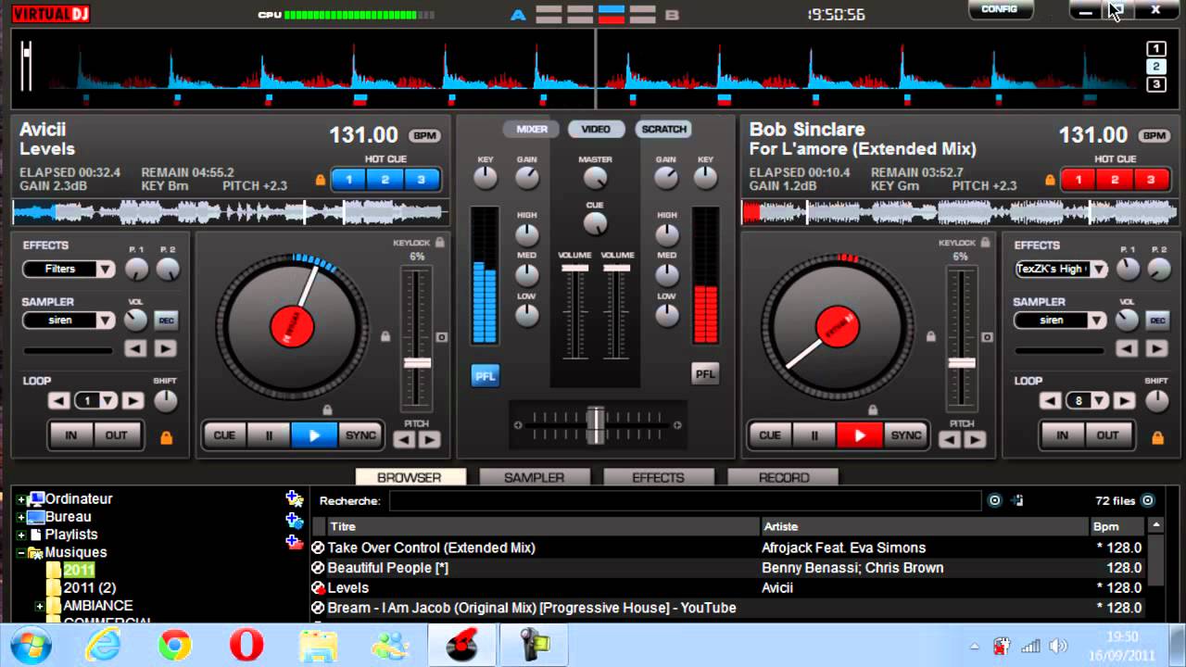Trigger hot cue 2 on left deck

coord(385,180)
